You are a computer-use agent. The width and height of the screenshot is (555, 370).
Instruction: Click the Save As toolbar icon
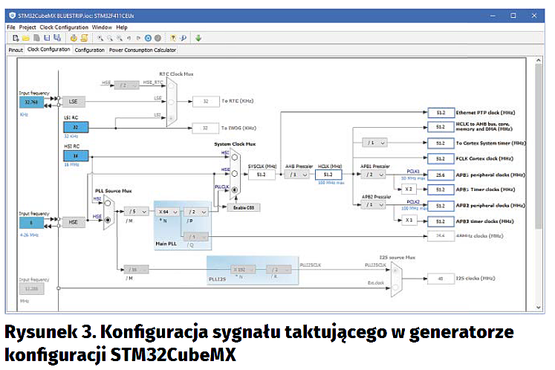[x=57, y=38]
